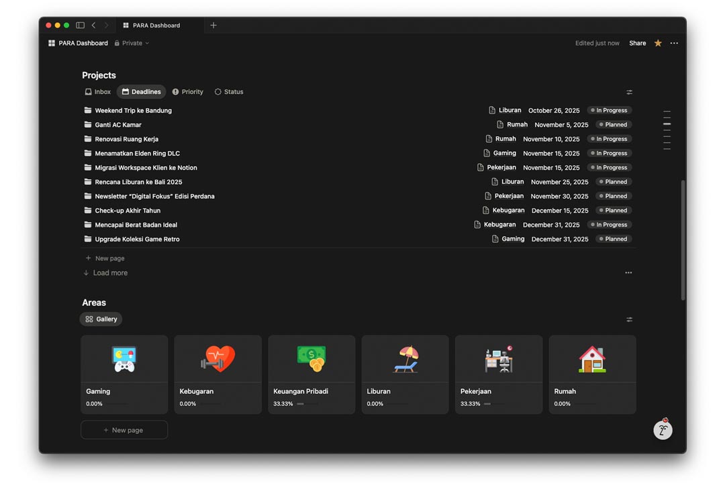Open Projects view settings filter icon
725x483 pixels.
pyautogui.click(x=629, y=93)
